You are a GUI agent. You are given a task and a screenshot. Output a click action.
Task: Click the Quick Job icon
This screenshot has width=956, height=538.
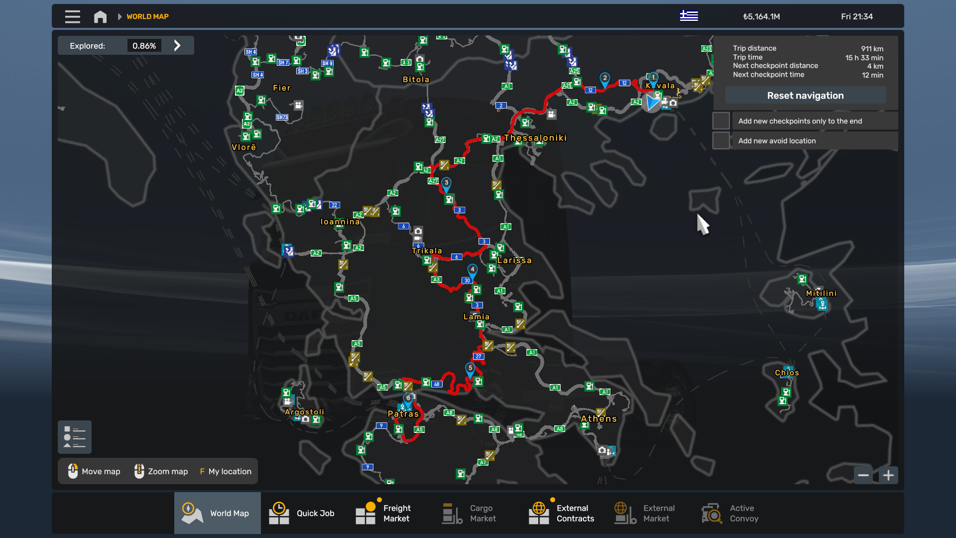pyautogui.click(x=279, y=513)
